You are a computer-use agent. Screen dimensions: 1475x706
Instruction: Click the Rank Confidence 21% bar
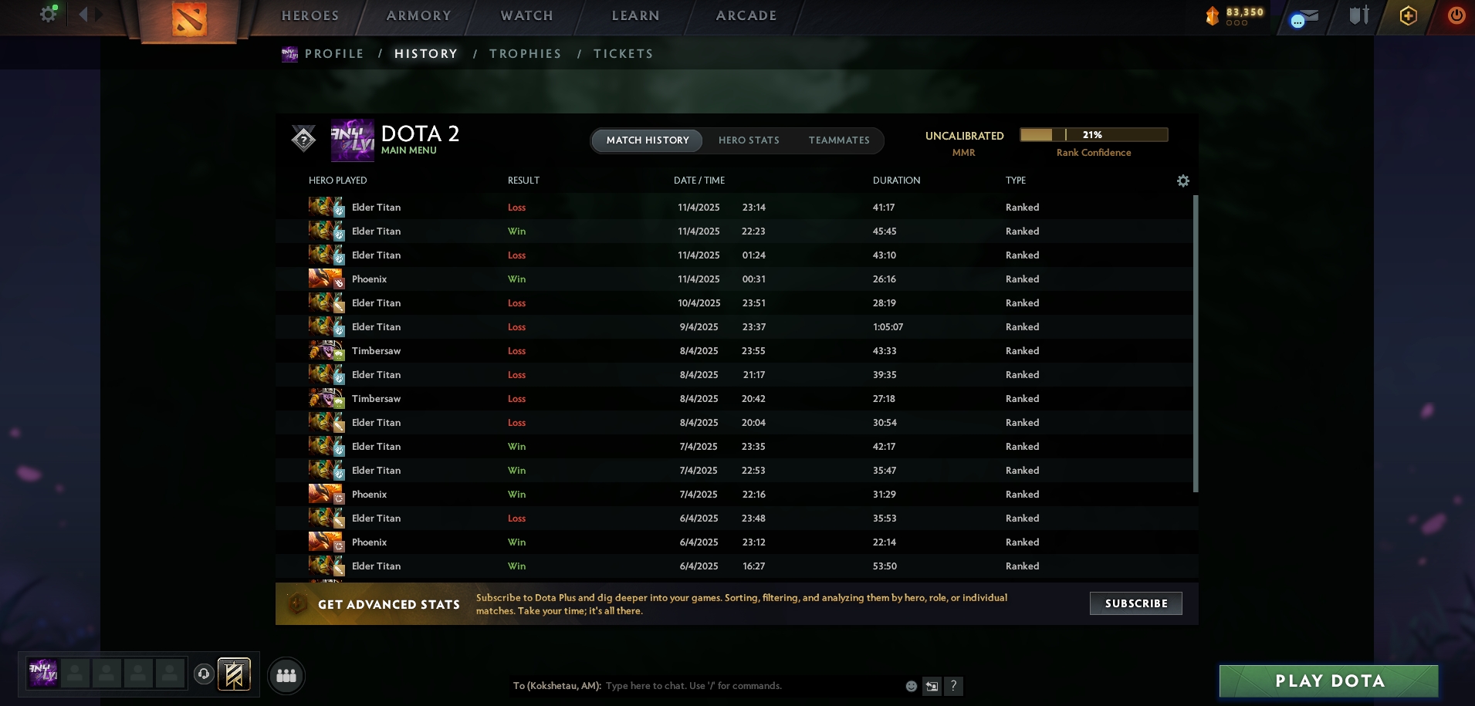[1094, 135]
